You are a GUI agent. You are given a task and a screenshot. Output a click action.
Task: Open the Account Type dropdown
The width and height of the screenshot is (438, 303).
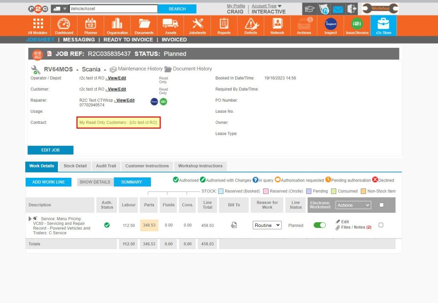click(266, 6)
